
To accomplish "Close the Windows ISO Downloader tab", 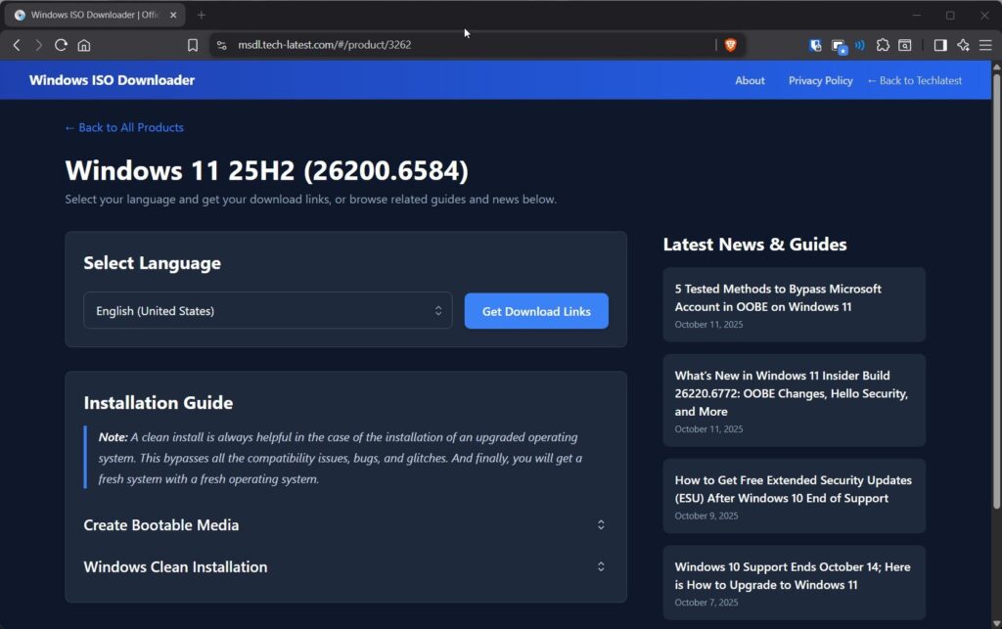I will 173,15.
